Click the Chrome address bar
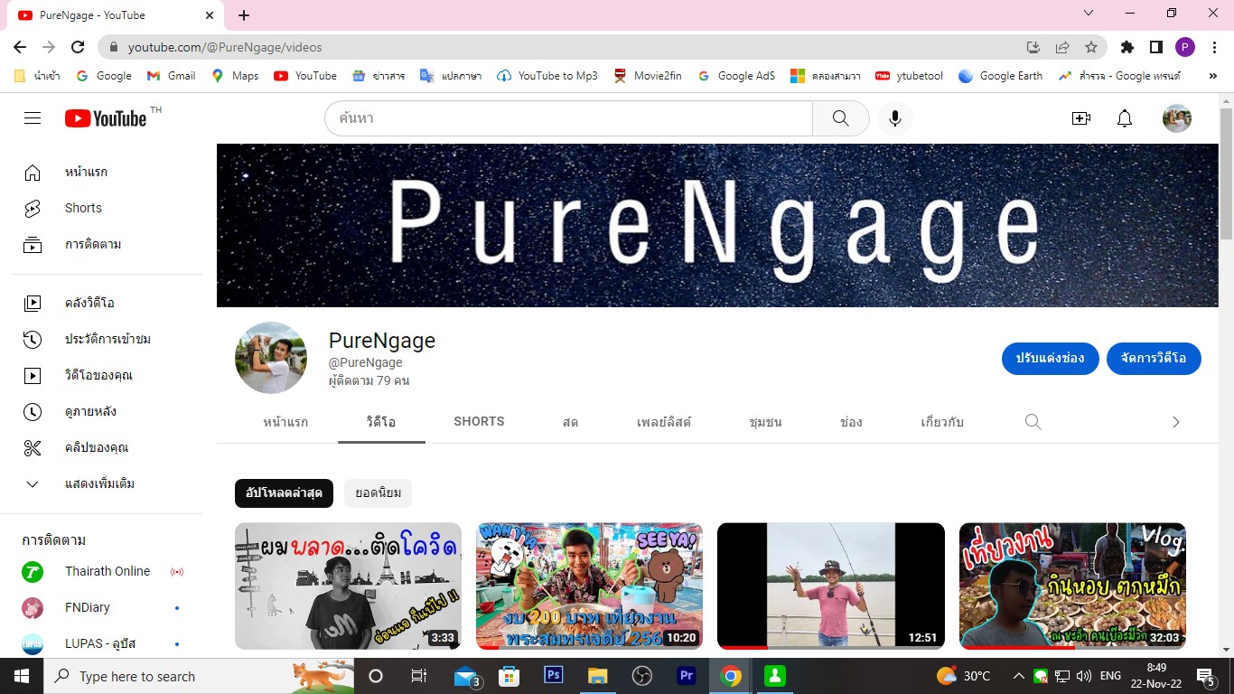This screenshot has width=1234, height=694. (x=569, y=47)
